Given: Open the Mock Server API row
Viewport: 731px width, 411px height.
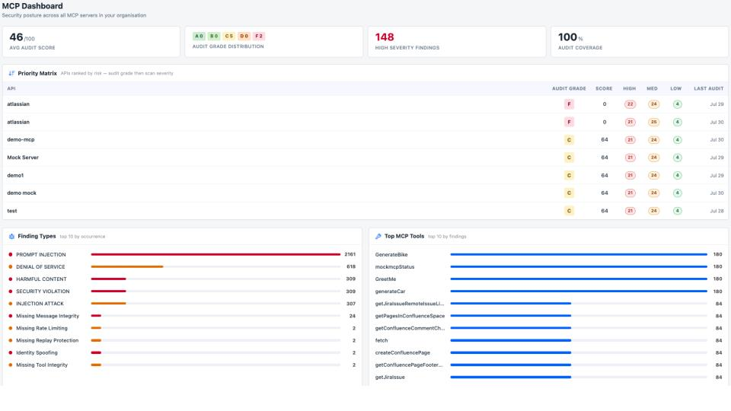Looking at the screenshot, I should click(x=365, y=158).
